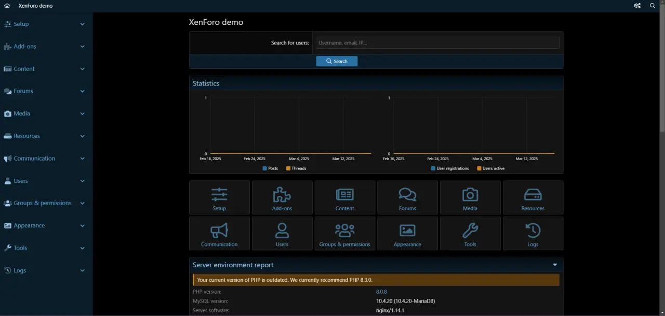Toggle Threads series orange legend swatch
Viewport: 665px width, 316px height.
pyautogui.click(x=288, y=168)
